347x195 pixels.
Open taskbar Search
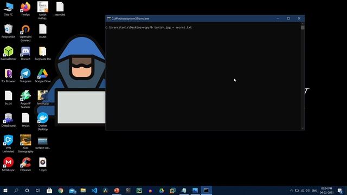(16, 190)
